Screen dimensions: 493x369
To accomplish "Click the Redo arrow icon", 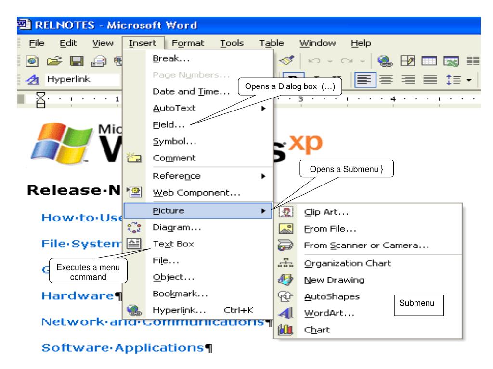I will click(x=347, y=61).
